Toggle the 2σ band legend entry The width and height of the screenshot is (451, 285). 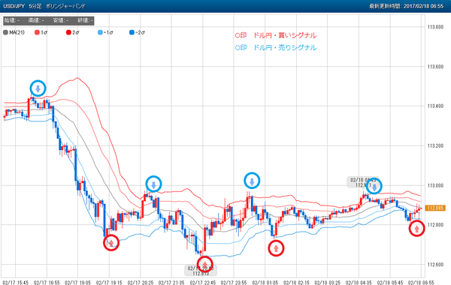point(72,32)
